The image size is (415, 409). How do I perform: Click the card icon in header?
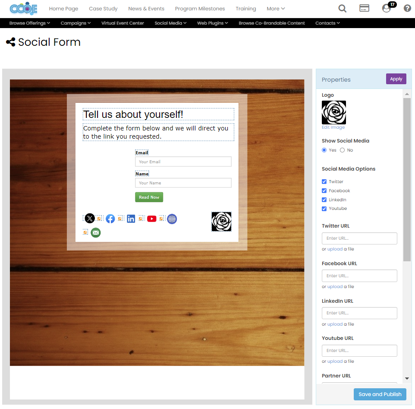click(364, 8)
